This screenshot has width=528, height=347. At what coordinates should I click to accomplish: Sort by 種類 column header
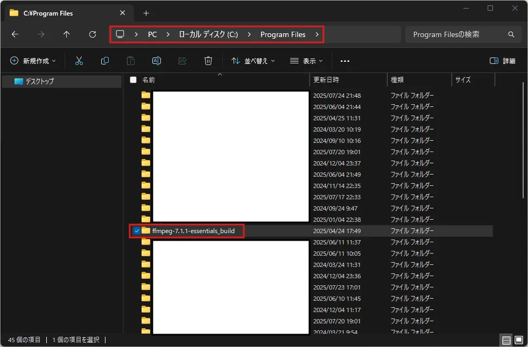(397, 79)
